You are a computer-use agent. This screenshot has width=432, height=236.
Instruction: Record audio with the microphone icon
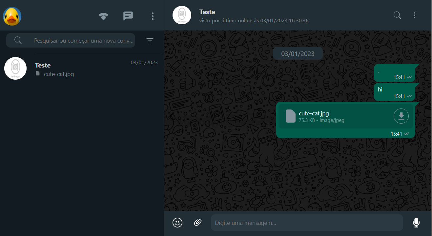[416, 223]
